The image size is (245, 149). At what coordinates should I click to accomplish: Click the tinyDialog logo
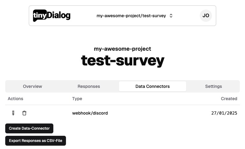tap(52, 16)
